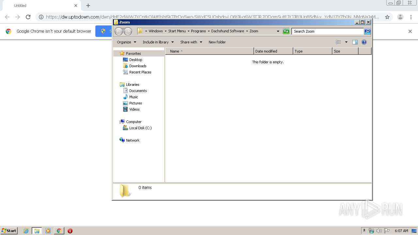Click the folder icon in the address bar
This screenshot has width=418, height=235.
point(140,31)
